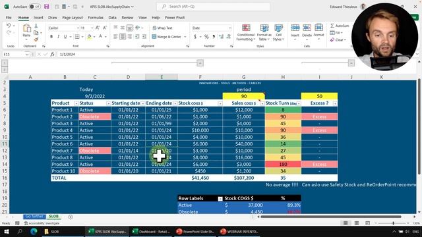The image size is (422, 237).
Task: Switch to the Data tab
Action: tap(113, 18)
